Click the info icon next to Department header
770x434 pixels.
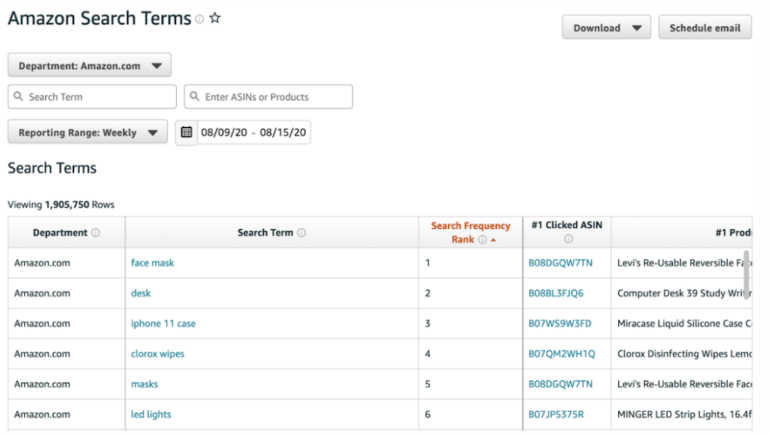[96, 233]
